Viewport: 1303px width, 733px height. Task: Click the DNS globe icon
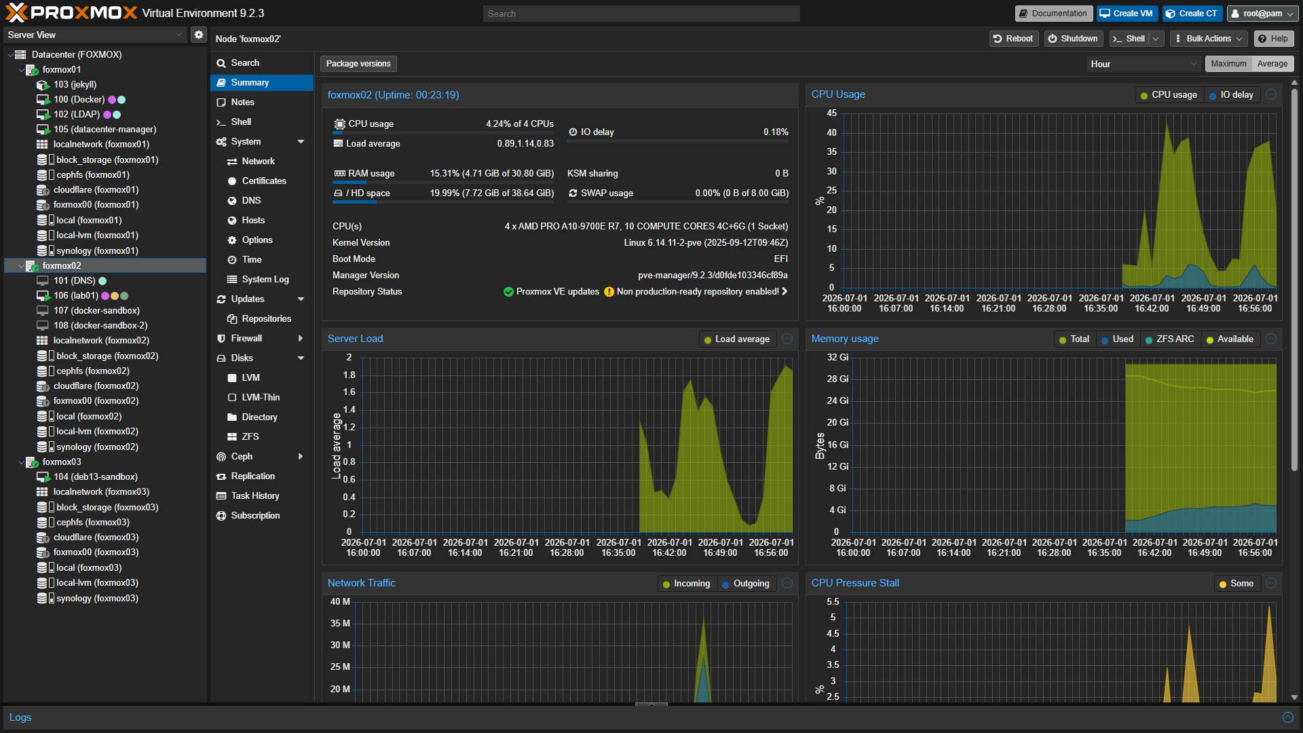coord(232,201)
